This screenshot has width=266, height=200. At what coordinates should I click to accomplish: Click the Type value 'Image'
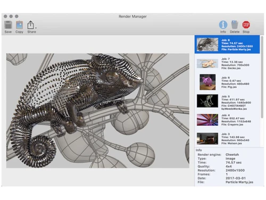[230, 158]
